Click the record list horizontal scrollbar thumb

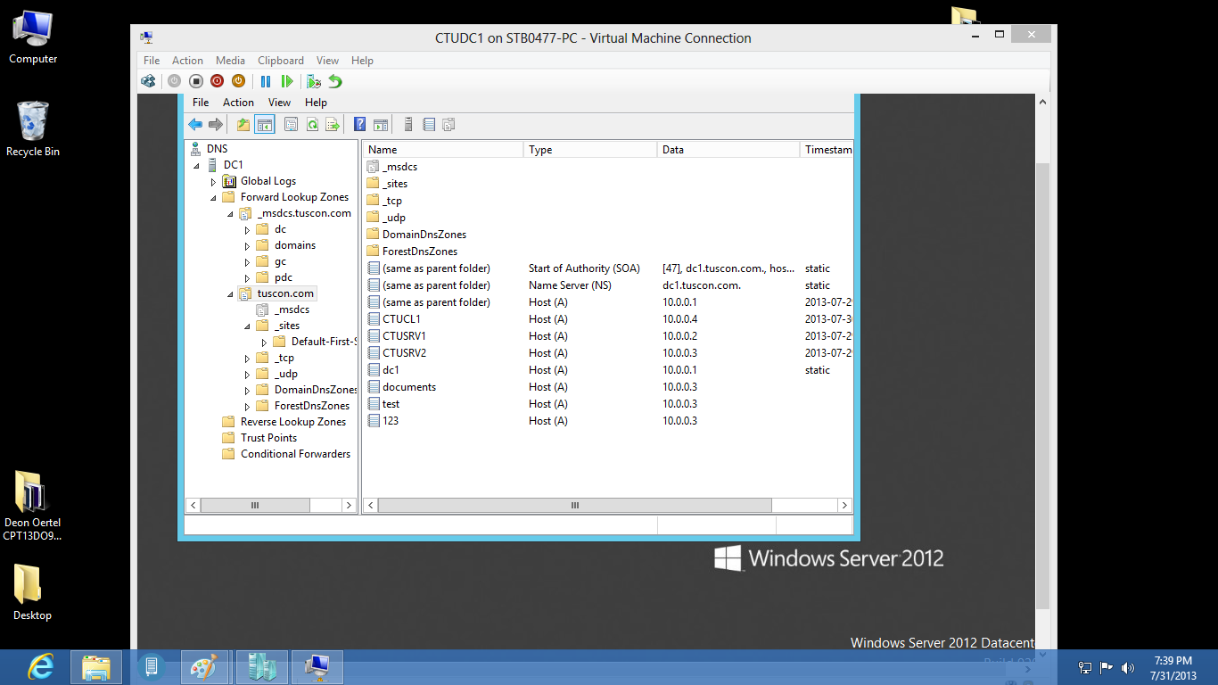click(575, 505)
